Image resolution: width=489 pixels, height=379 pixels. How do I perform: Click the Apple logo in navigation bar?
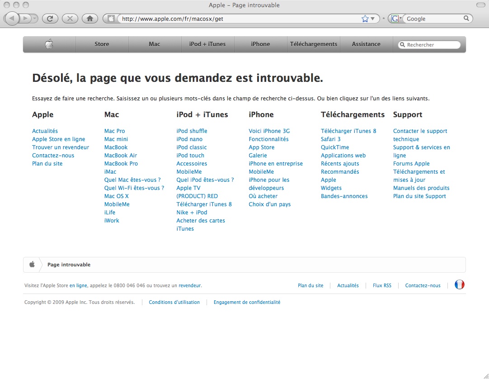click(x=49, y=44)
